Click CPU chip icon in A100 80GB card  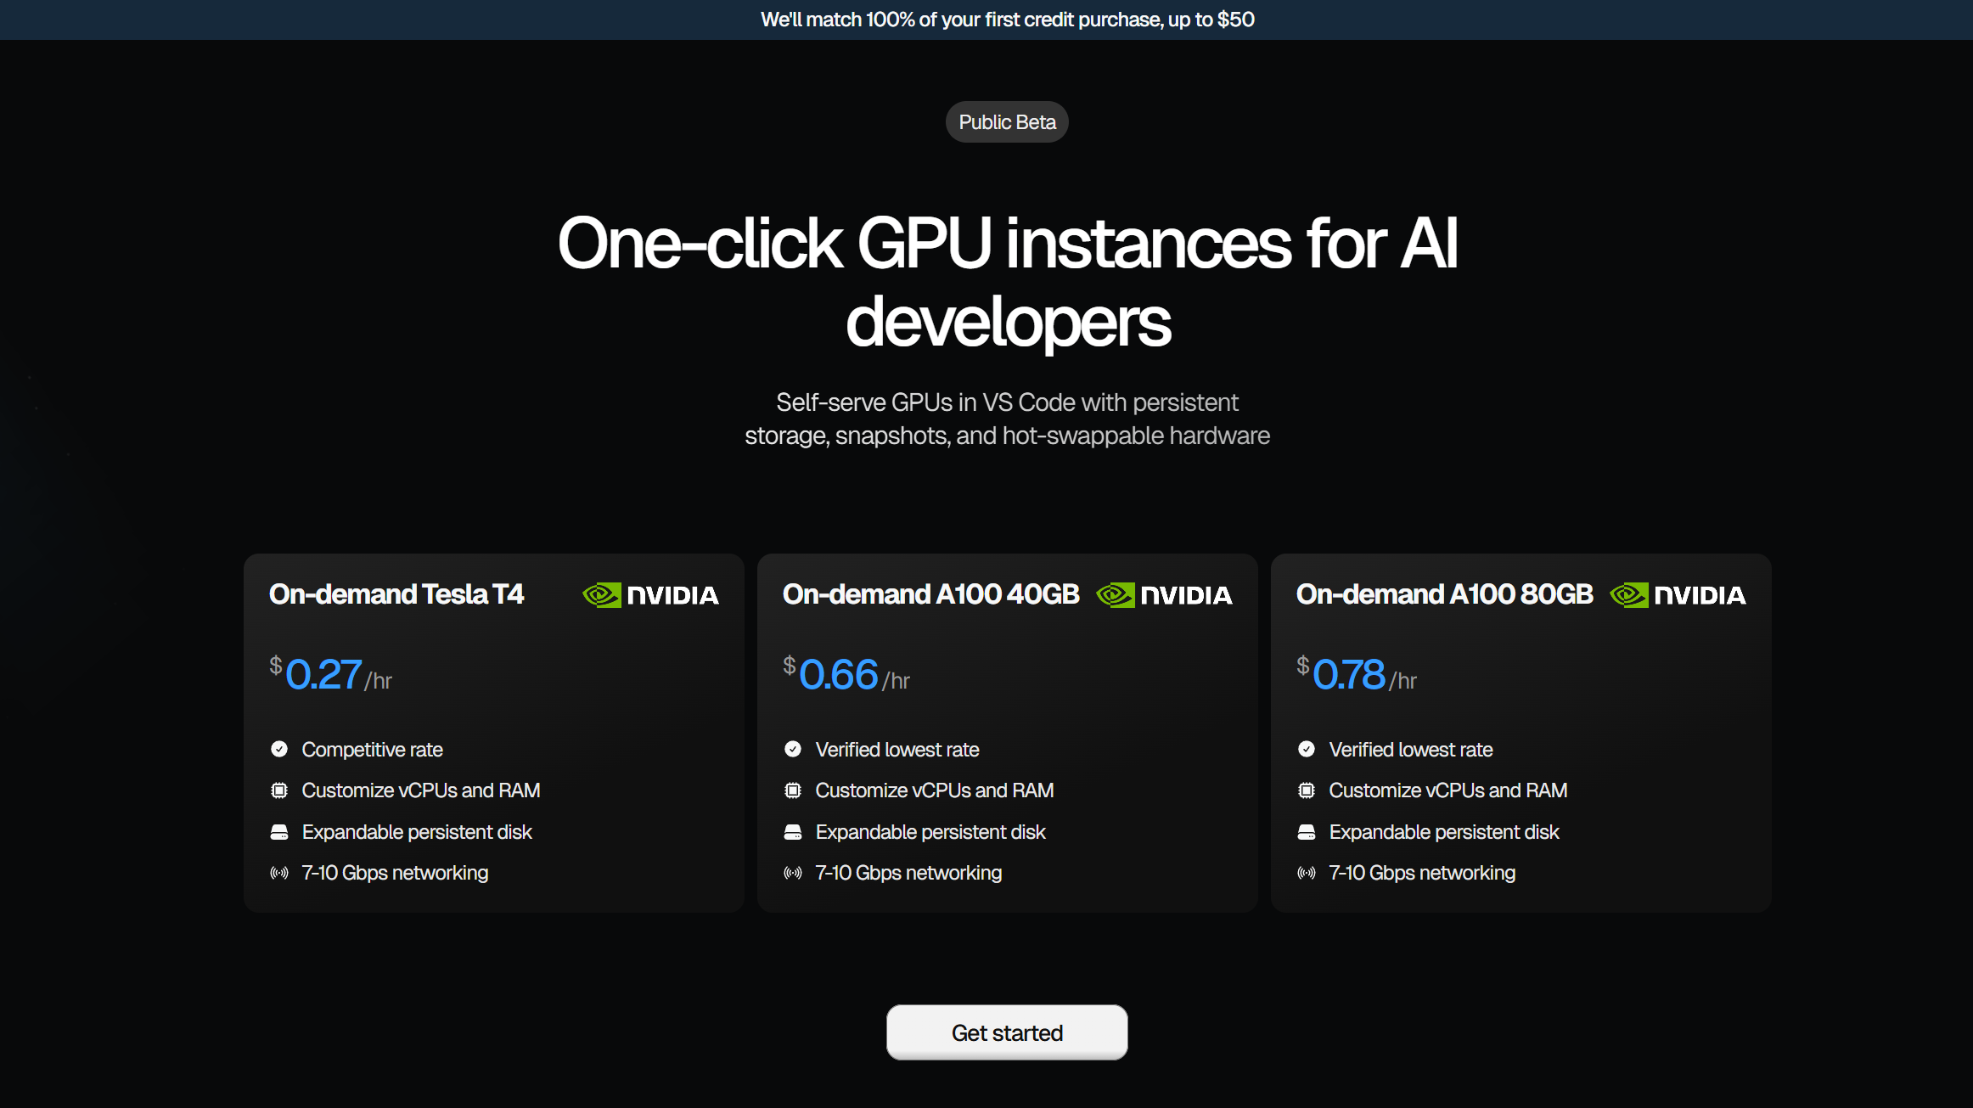pyautogui.click(x=1307, y=790)
